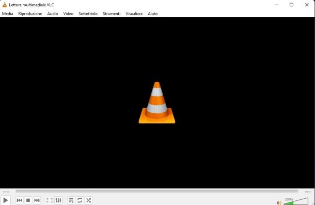Close the VLC window
Screen dimensions: 315x205
point(307,5)
